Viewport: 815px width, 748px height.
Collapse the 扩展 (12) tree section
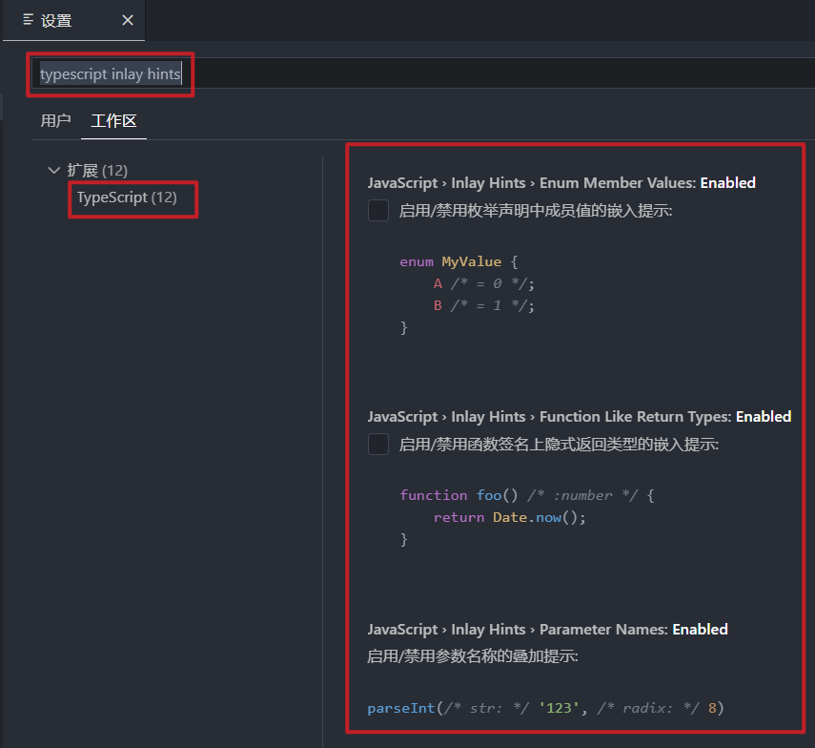53,170
